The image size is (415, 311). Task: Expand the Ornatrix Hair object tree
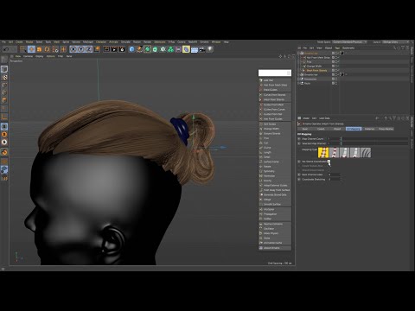pyautogui.click(x=299, y=54)
